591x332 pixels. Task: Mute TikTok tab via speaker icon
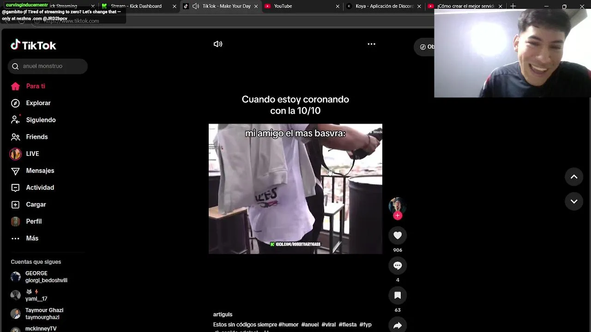coord(196,6)
